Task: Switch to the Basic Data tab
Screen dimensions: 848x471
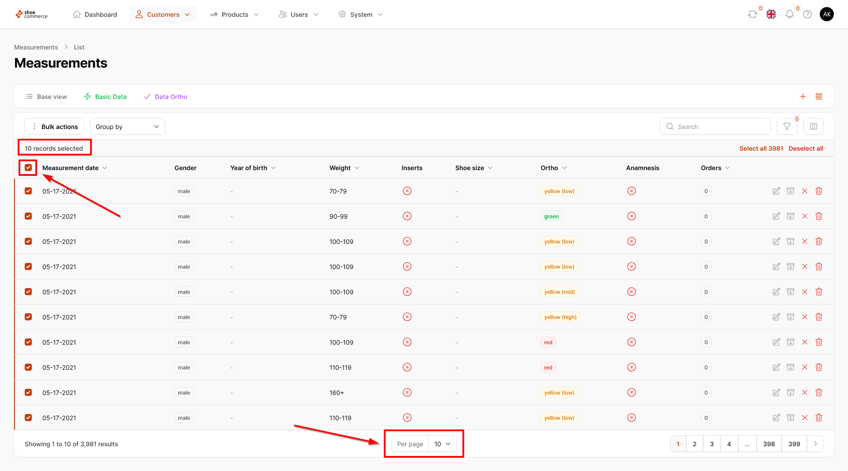Action: [106, 97]
